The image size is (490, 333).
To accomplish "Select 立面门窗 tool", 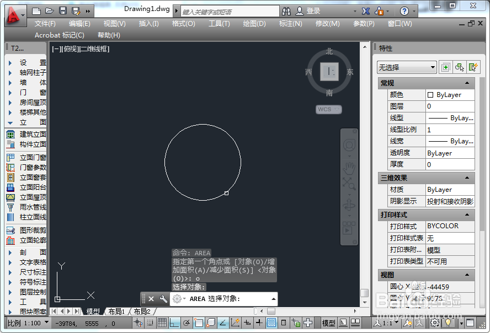I will 26,158.
